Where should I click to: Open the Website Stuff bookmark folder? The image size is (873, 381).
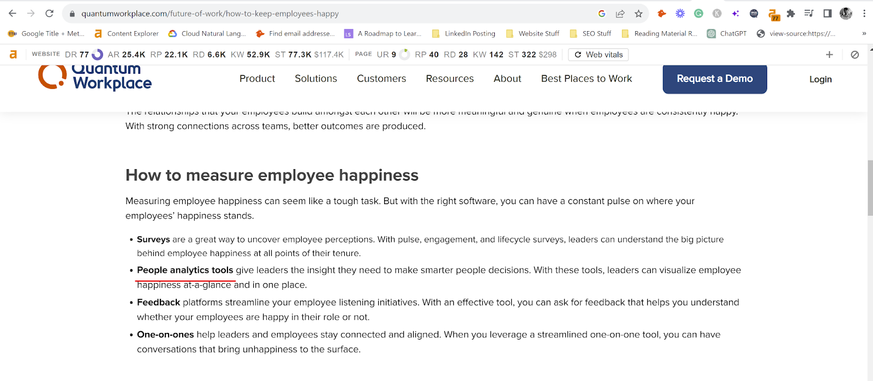click(x=533, y=34)
